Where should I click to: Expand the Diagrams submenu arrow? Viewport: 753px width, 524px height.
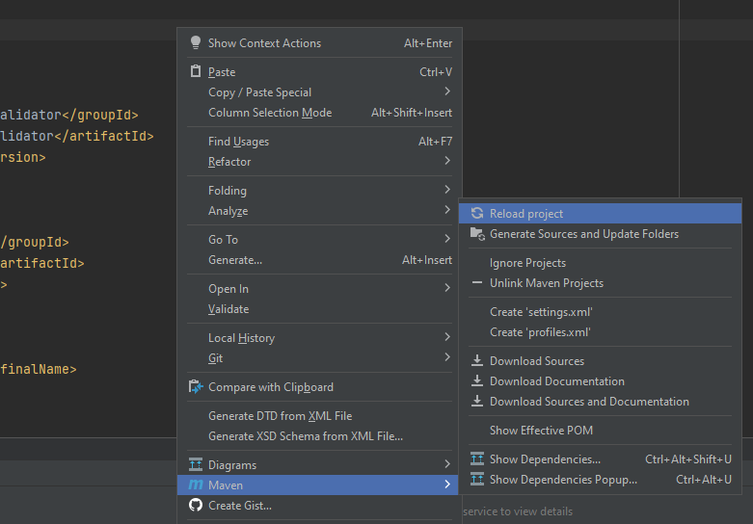tap(447, 464)
